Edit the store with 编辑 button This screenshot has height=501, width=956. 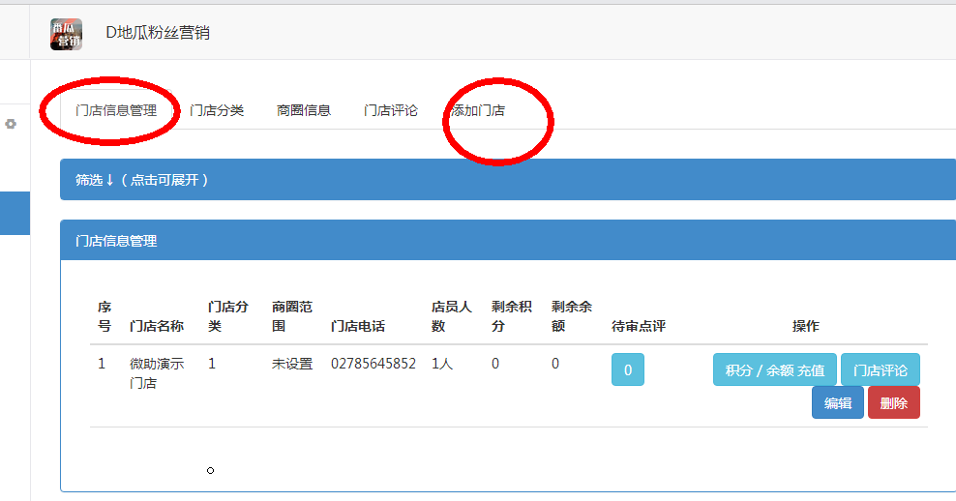(x=837, y=403)
